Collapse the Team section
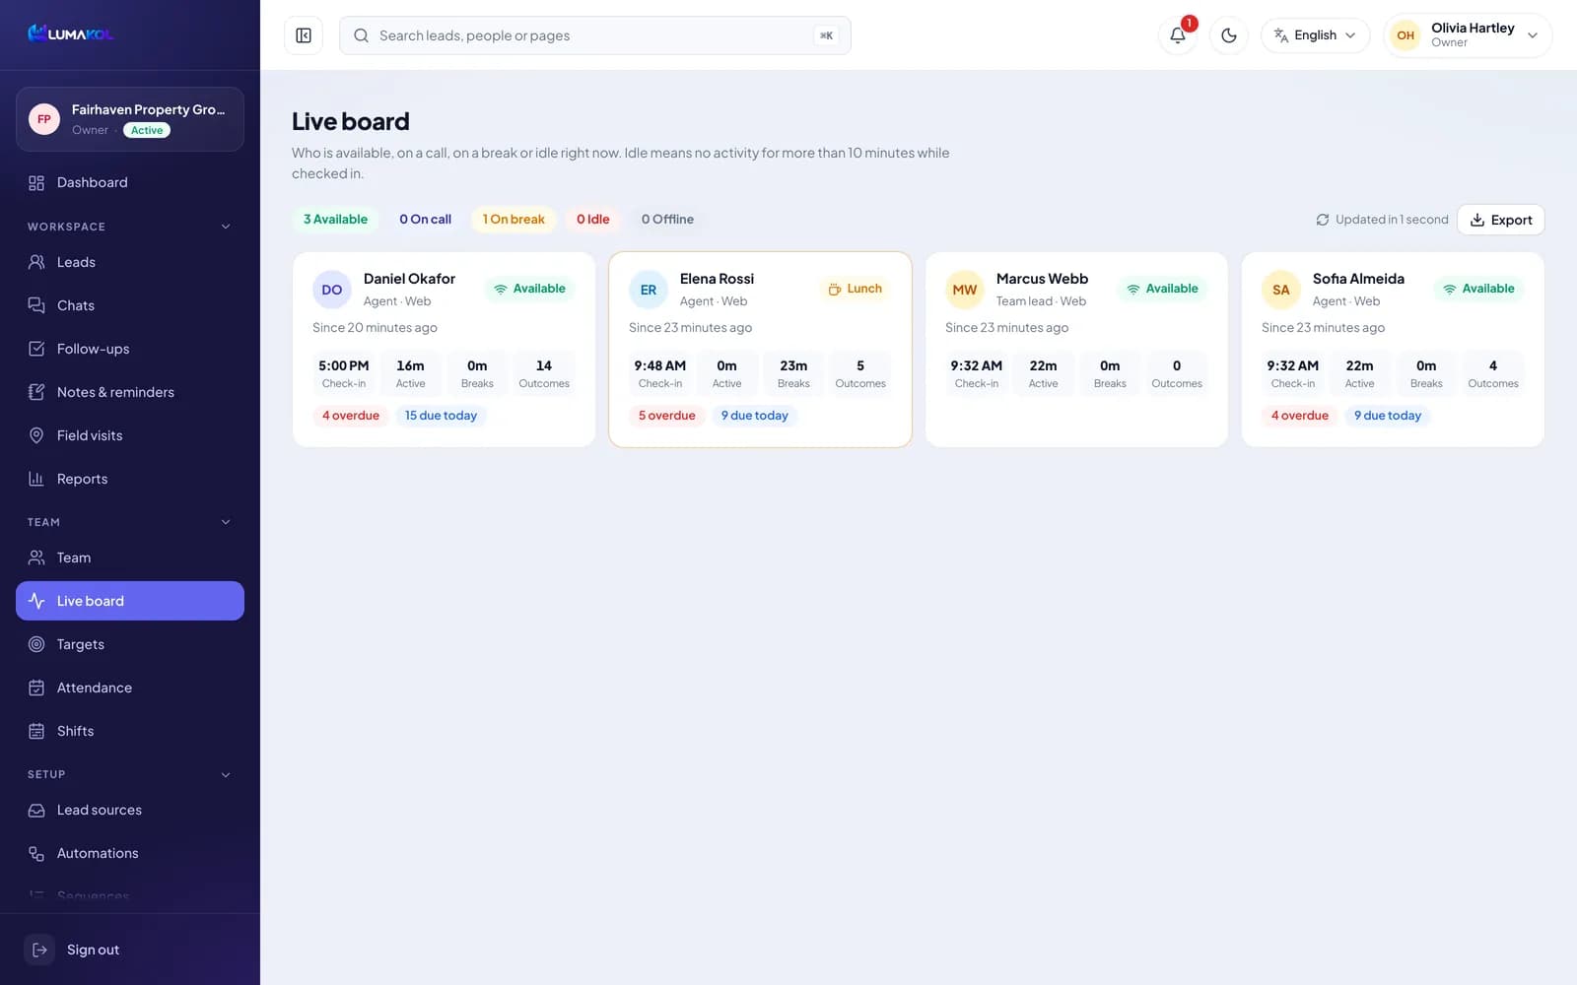Viewport: 1577px width, 985px height. [226, 522]
